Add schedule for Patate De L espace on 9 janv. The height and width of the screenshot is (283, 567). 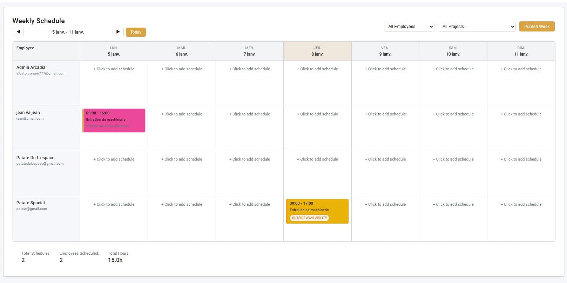click(x=385, y=159)
